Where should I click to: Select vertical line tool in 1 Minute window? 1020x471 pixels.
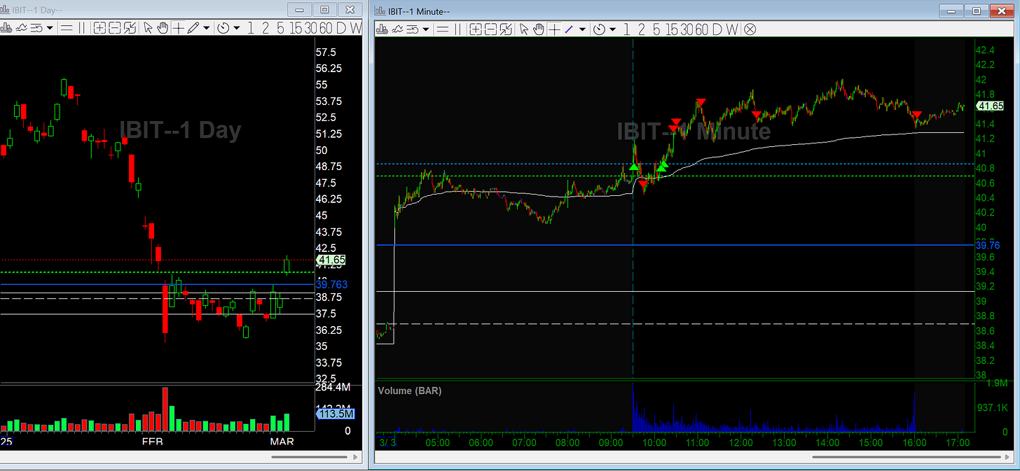(x=457, y=28)
